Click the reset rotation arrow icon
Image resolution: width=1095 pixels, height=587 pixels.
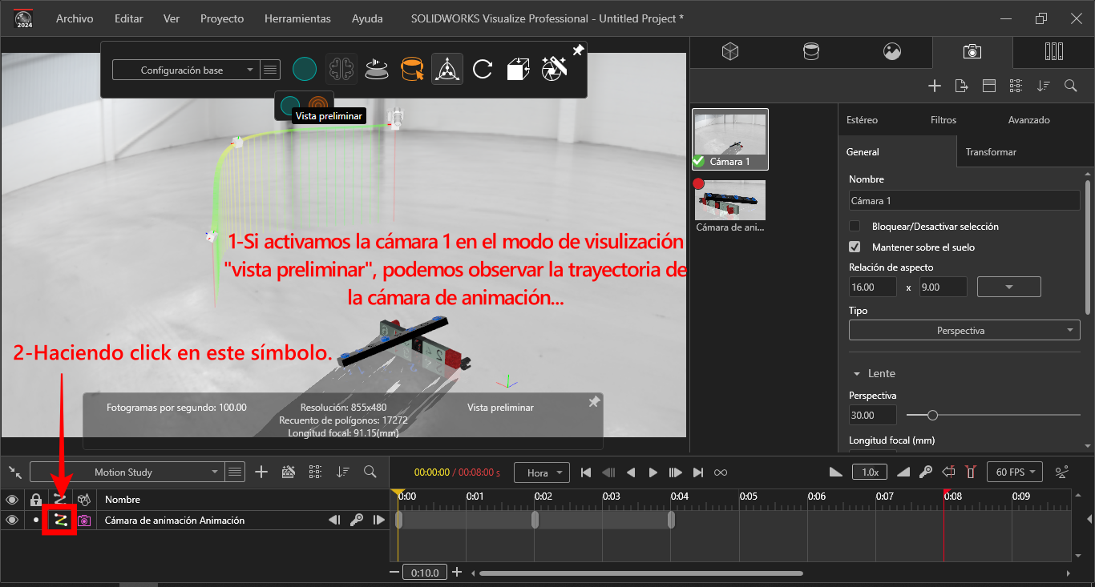pos(483,70)
